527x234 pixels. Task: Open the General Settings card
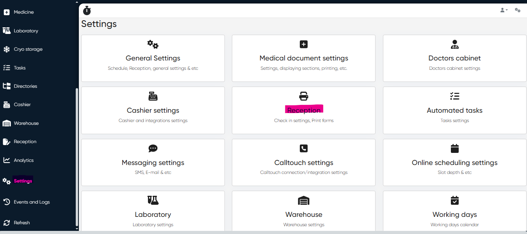[153, 58]
